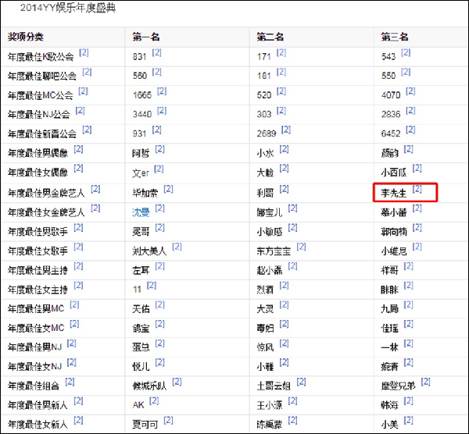Open the [2] reference next to 刘大美人
Screen dimensions: 469x434
pyautogui.click(x=177, y=247)
